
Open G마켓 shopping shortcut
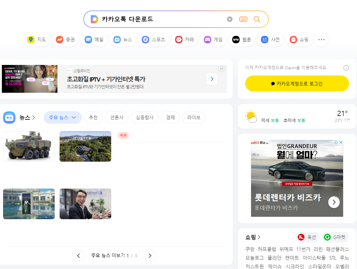click(335, 237)
